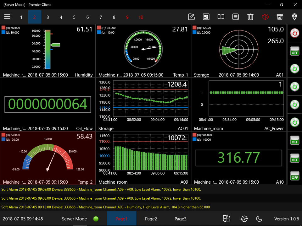Click the edit pencil icon
This screenshot has height=226, width=302.
tap(191, 17)
